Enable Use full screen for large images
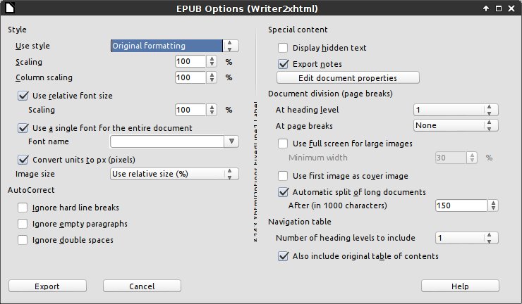Image resolution: width=522 pixels, height=304 pixels. [283, 144]
